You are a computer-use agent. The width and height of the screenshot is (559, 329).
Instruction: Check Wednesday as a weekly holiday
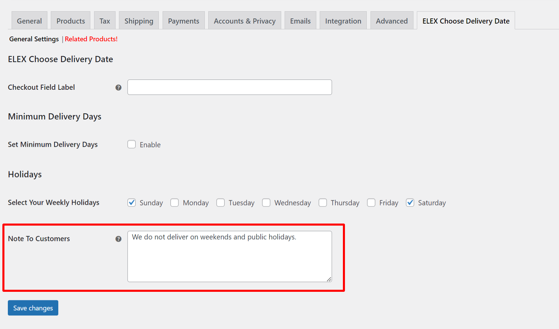tap(266, 202)
